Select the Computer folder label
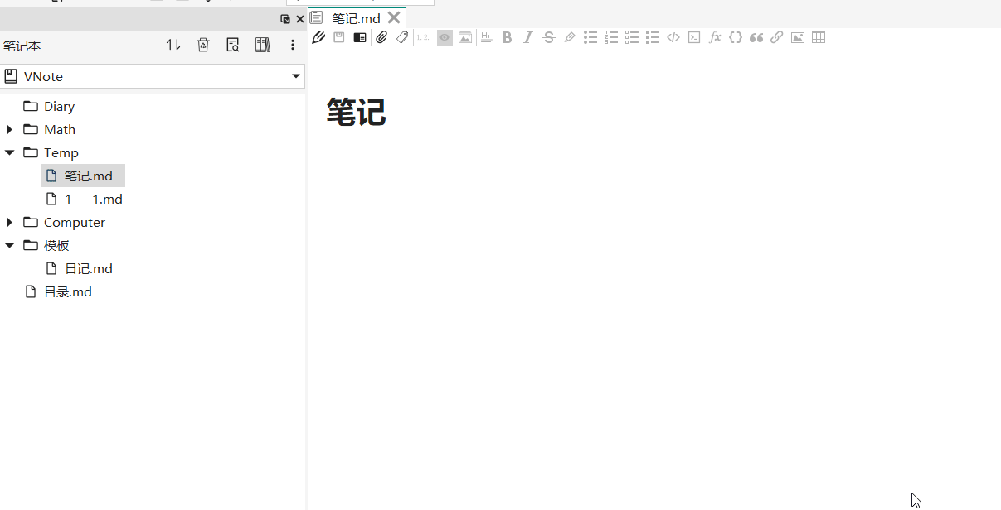 pyautogui.click(x=75, y=222)
